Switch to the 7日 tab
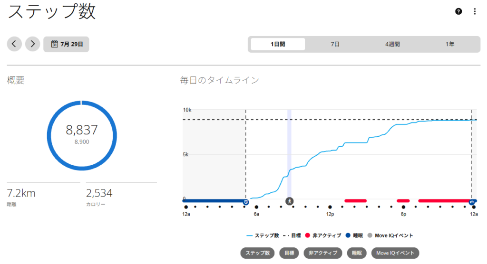Viewport: 487px width, 264px height. [x=335, y=44]
